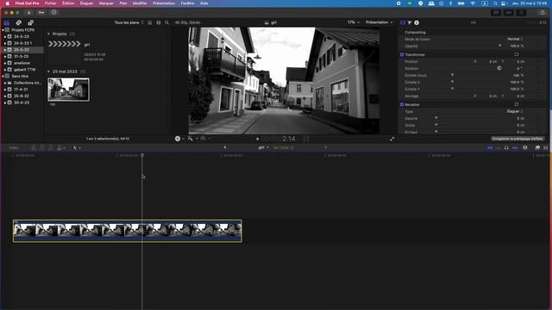Open the Plan menu
Viewport: 552px width, 310px height.
pyautogui.click(x=123, y=3)
